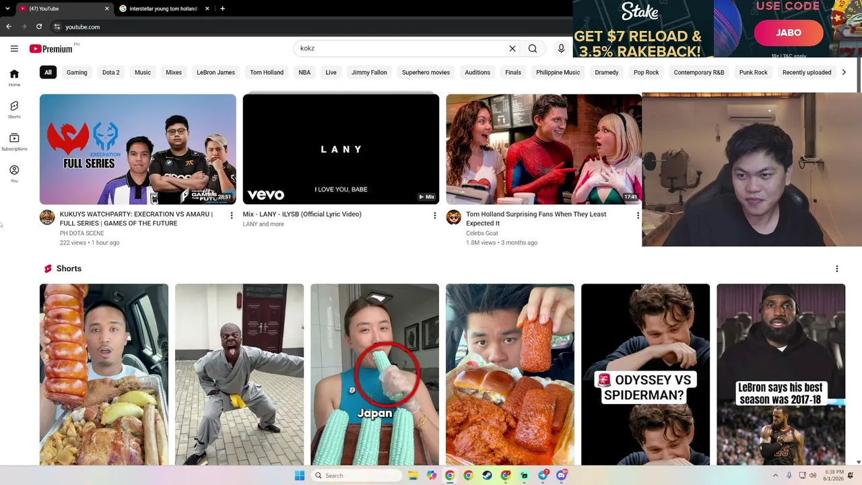Play the Execration vs Amaru thumbnail
This screenshot has width=862, height=485.
click(138, 149)
